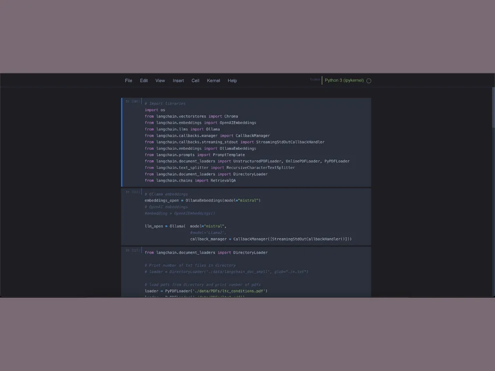Select the In [10] cell prompt
The image size is (495, 371).
[x=132, y=101]
